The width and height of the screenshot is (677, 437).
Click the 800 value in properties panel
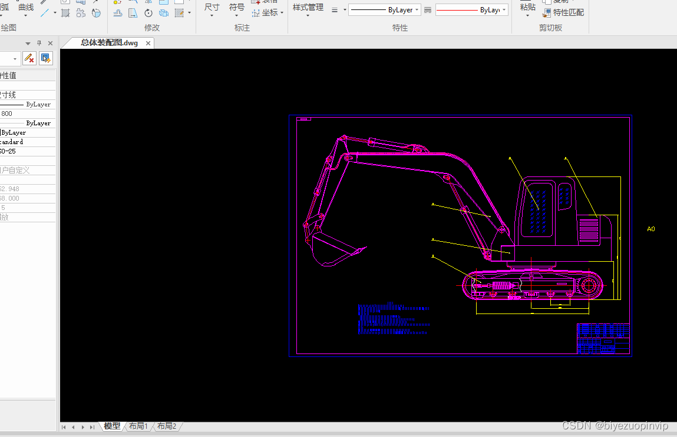tap(7, 114)
